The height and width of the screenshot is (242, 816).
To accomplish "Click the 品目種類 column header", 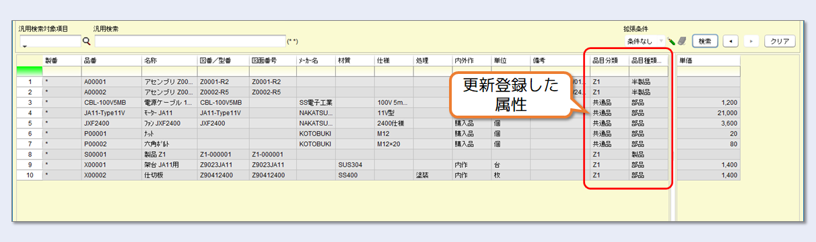I will coord(648,61).
